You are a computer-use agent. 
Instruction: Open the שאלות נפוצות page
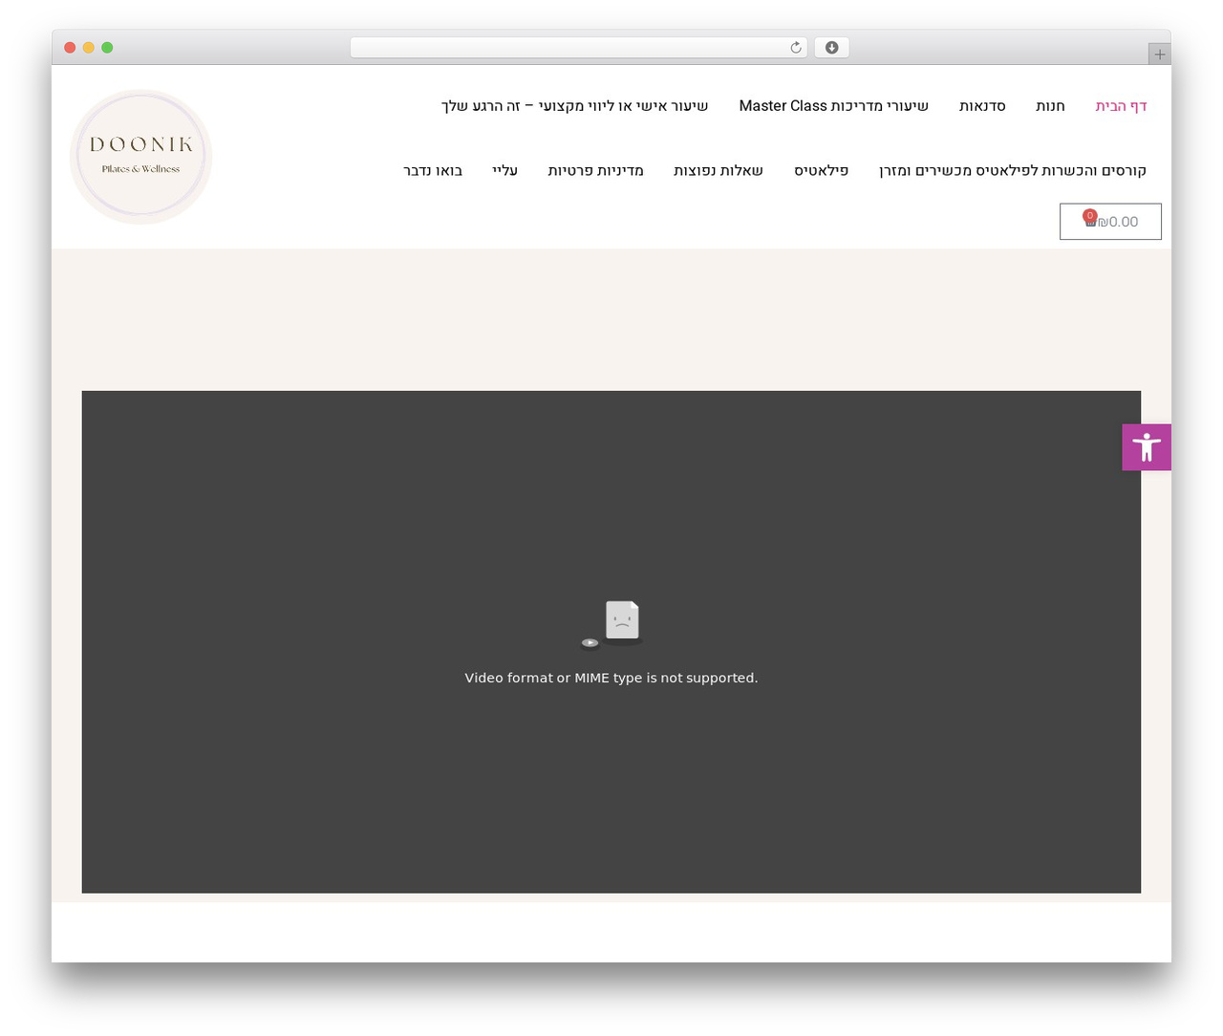[x=719, y=171]
